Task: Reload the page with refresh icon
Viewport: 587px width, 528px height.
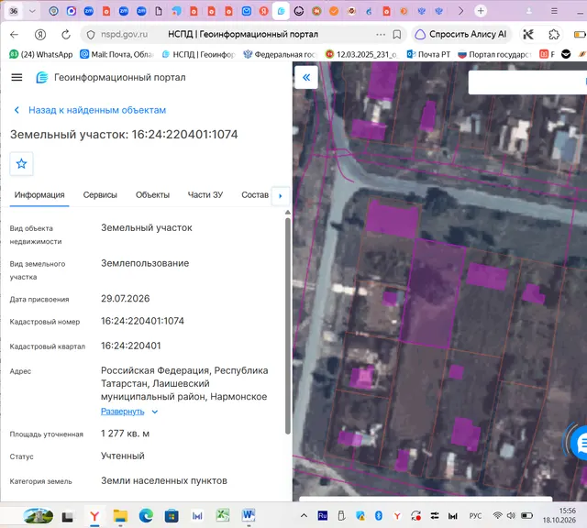Action: 66,35
